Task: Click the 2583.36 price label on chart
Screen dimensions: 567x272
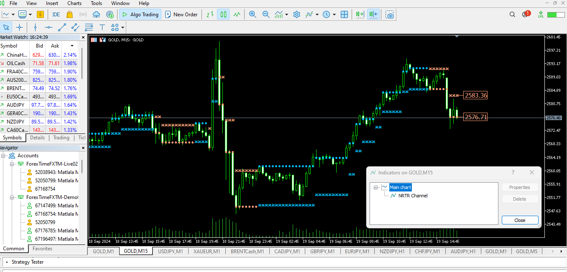Action: click(476, 96)
